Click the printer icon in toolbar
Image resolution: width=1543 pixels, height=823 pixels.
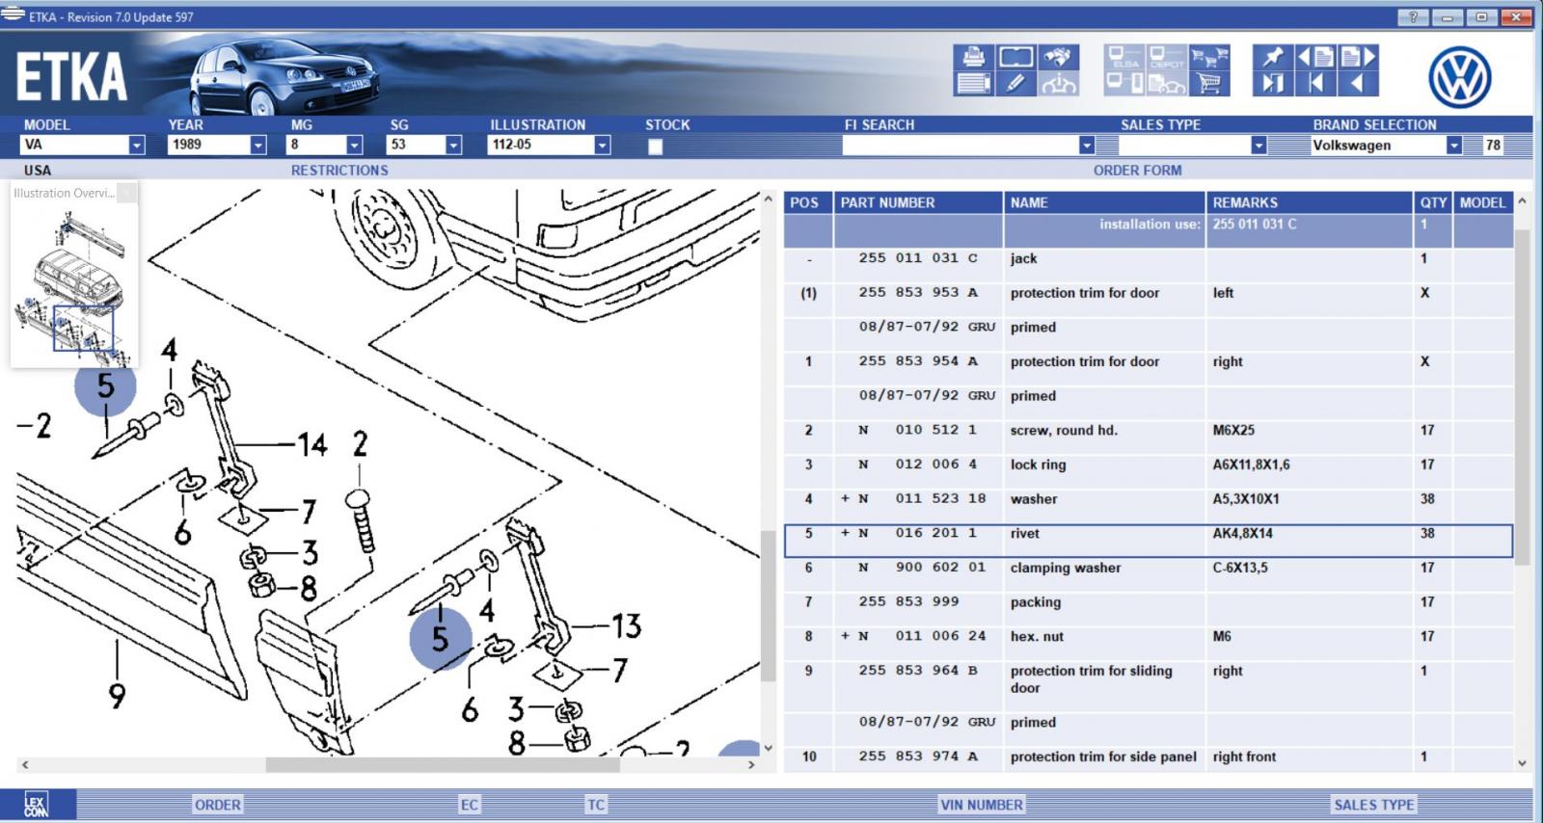[973, 57]
